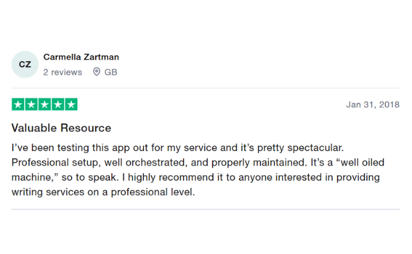Select the GB country label
The height and width of the screenshot is (254, 412).
click(111, 72)
